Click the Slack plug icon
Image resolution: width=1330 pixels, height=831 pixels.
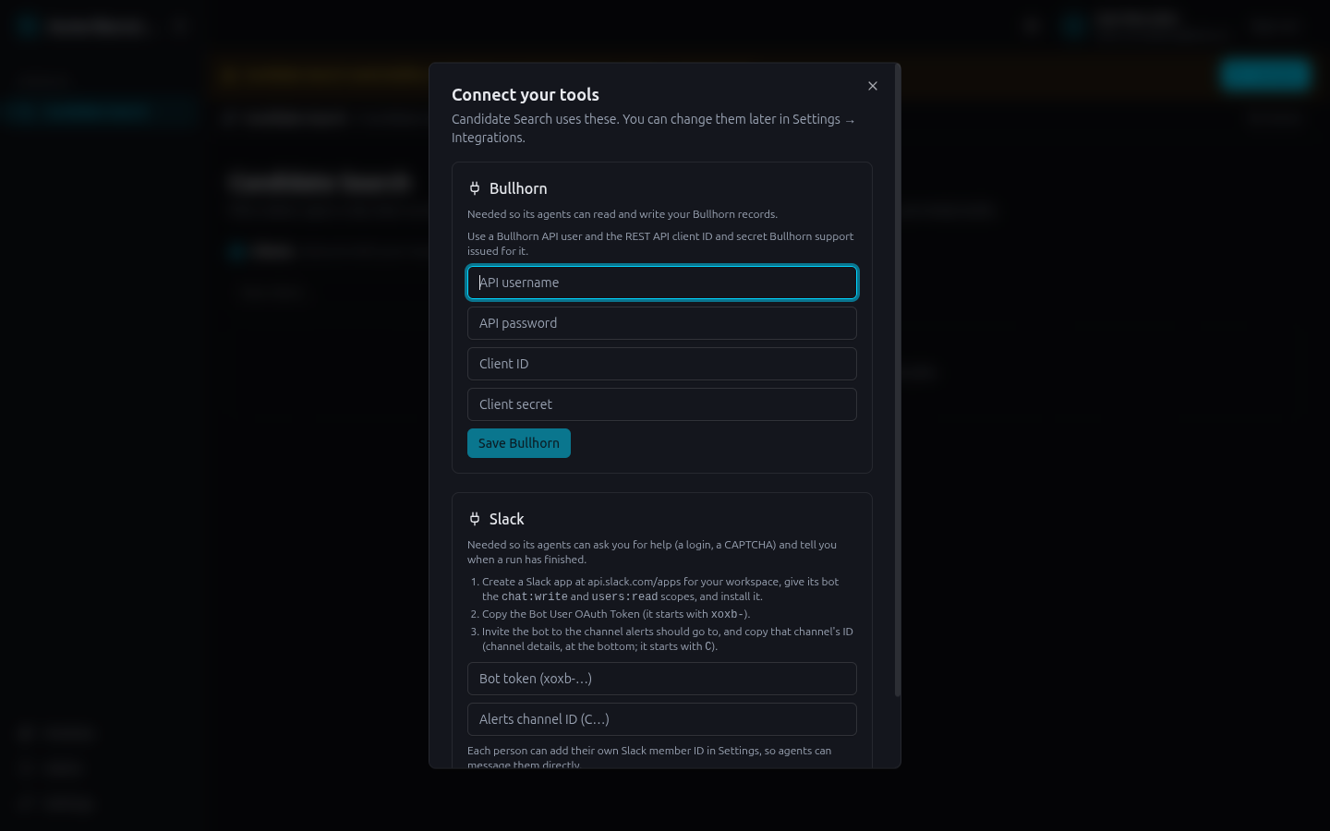pos(475,519)
